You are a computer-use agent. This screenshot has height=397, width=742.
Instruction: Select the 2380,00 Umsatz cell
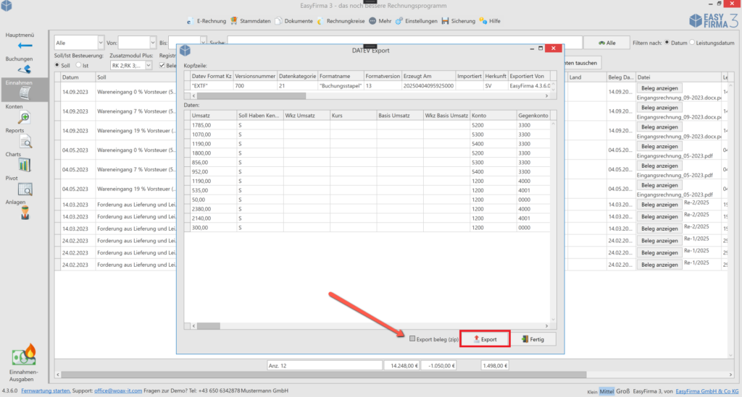click(x=213, y=209)
